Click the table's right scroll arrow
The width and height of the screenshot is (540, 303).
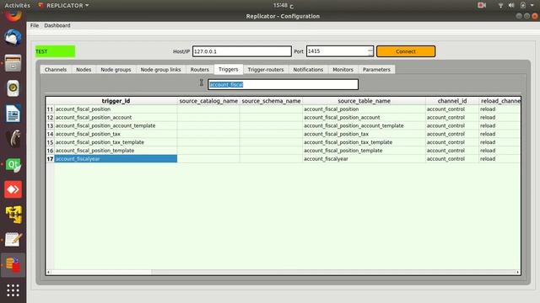517,272
